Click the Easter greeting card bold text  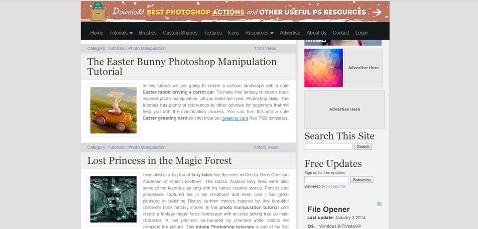pyautogui.click(x=165, y=118)
